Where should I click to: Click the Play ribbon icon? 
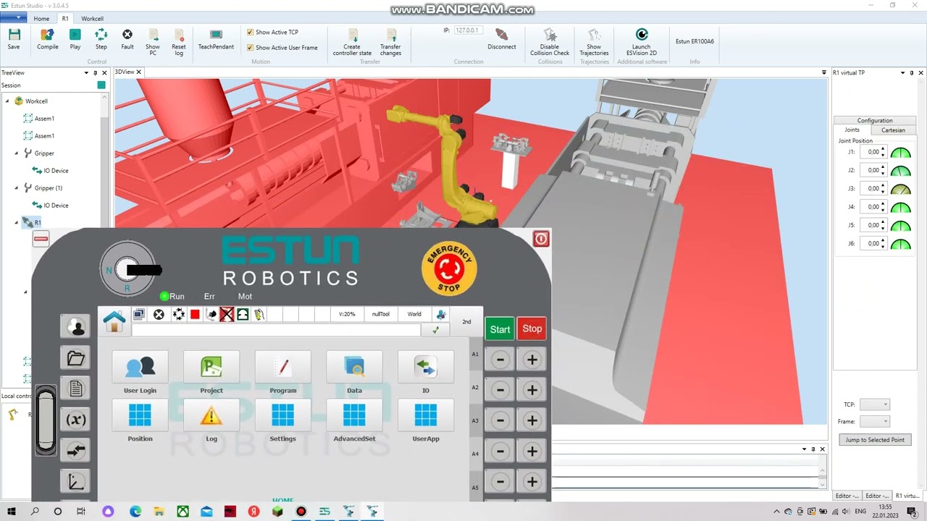tap(75, 39)
